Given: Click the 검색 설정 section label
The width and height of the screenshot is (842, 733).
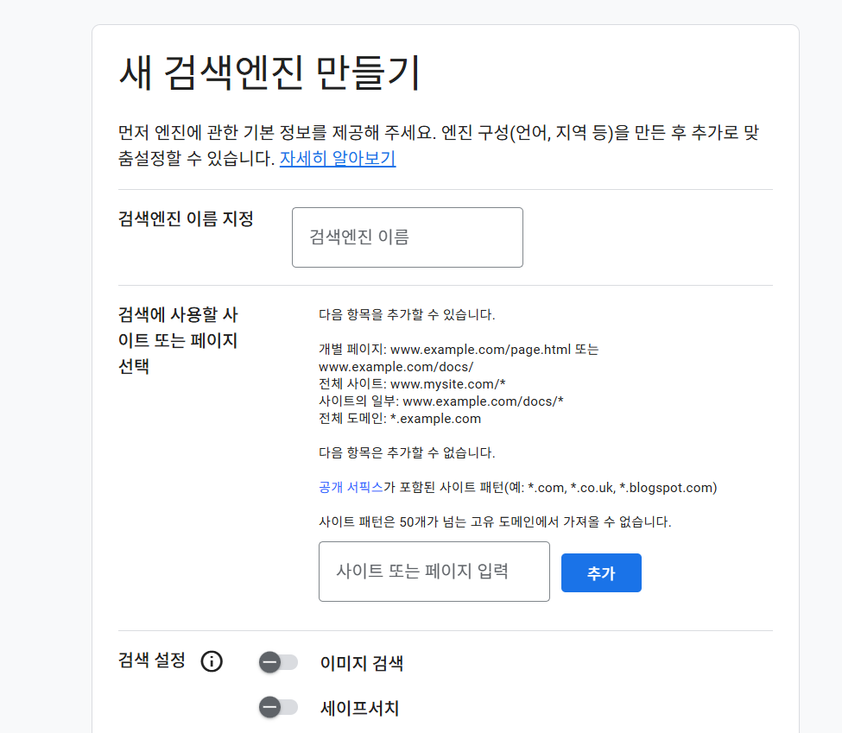Looking at the screenshot, I should 152,660.
